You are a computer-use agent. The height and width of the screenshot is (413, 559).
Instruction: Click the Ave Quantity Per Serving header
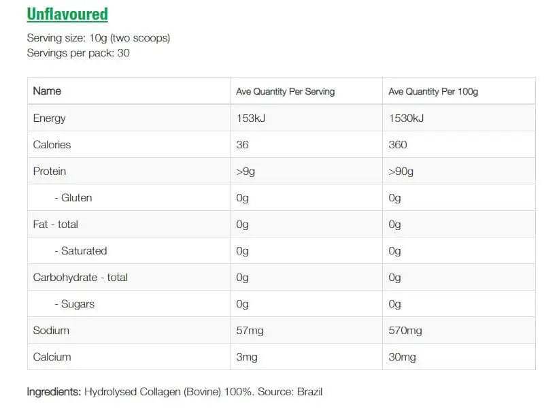[285, 91]
